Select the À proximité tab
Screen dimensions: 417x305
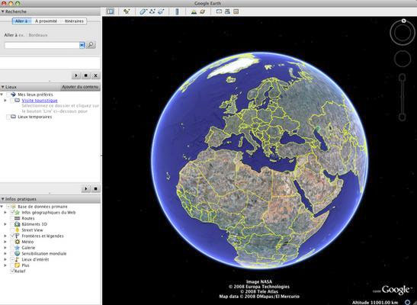[x=46, y=21]
